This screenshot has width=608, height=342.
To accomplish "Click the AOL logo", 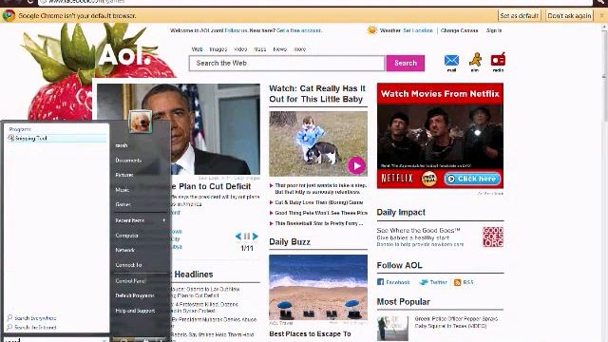I will pyautogui.click(x=124, y=55).
